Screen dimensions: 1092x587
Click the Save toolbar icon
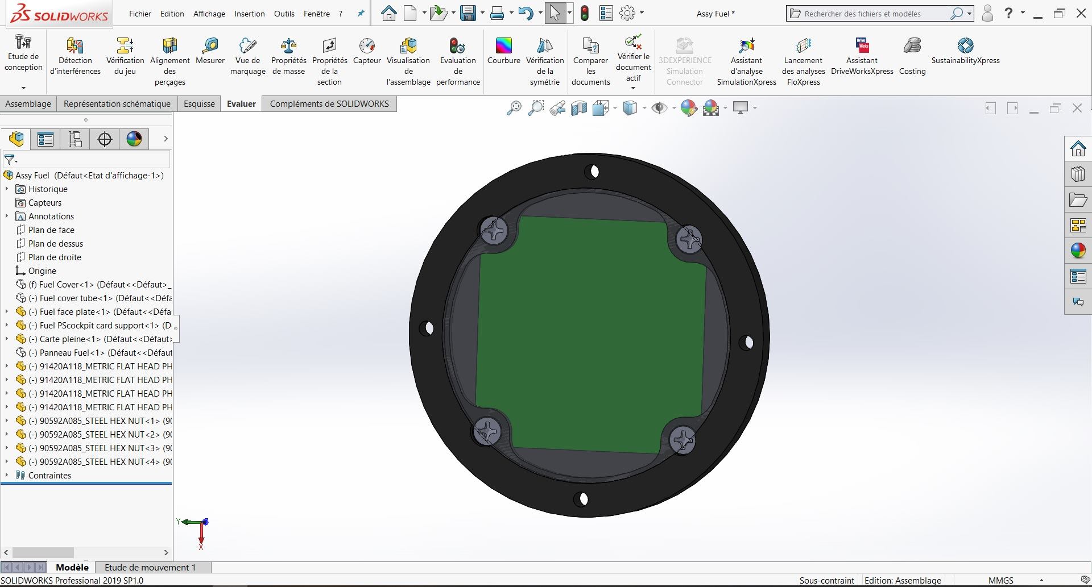(x=468, y=13)
